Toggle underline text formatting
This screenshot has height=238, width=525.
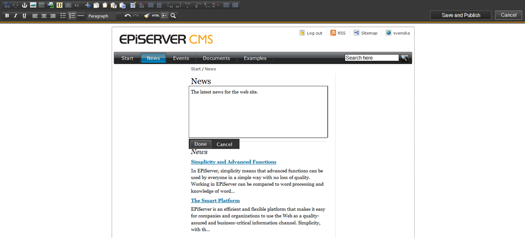[24, 16]
